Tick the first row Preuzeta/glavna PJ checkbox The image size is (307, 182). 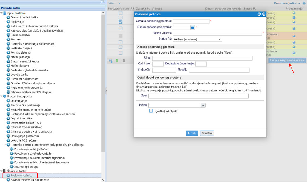pos(120,13)
